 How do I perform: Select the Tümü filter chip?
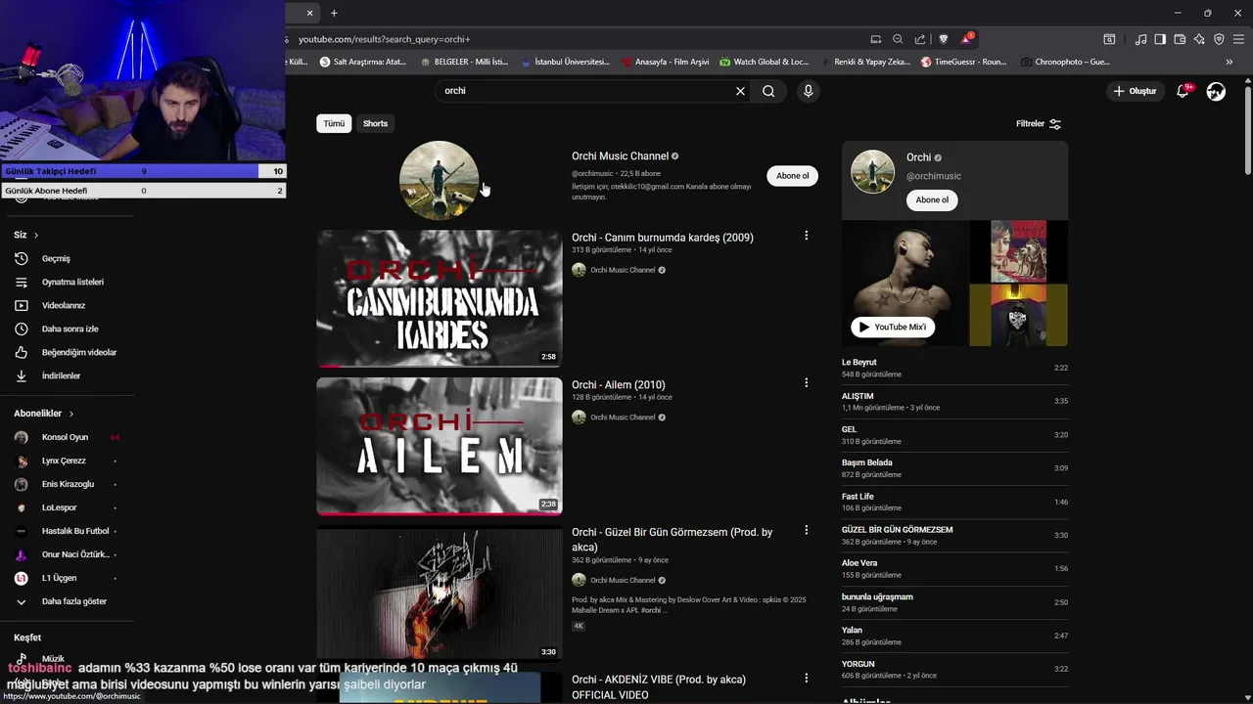(334, 123)
